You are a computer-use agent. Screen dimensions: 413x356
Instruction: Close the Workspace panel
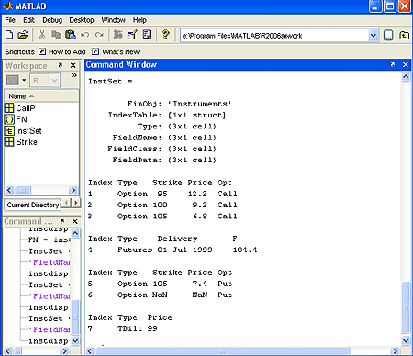click(x=73, y=65)
